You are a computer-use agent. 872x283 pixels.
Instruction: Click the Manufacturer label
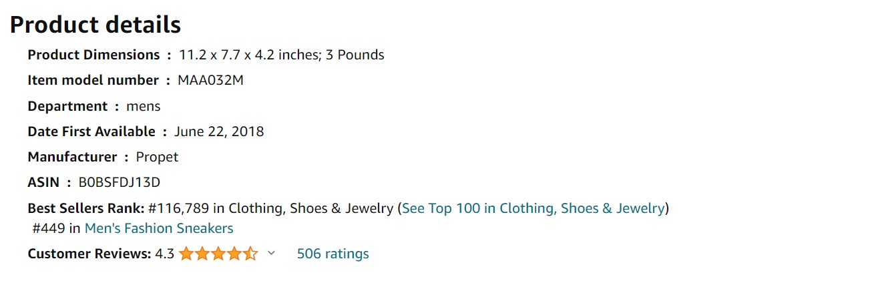(x=72, y=157)
